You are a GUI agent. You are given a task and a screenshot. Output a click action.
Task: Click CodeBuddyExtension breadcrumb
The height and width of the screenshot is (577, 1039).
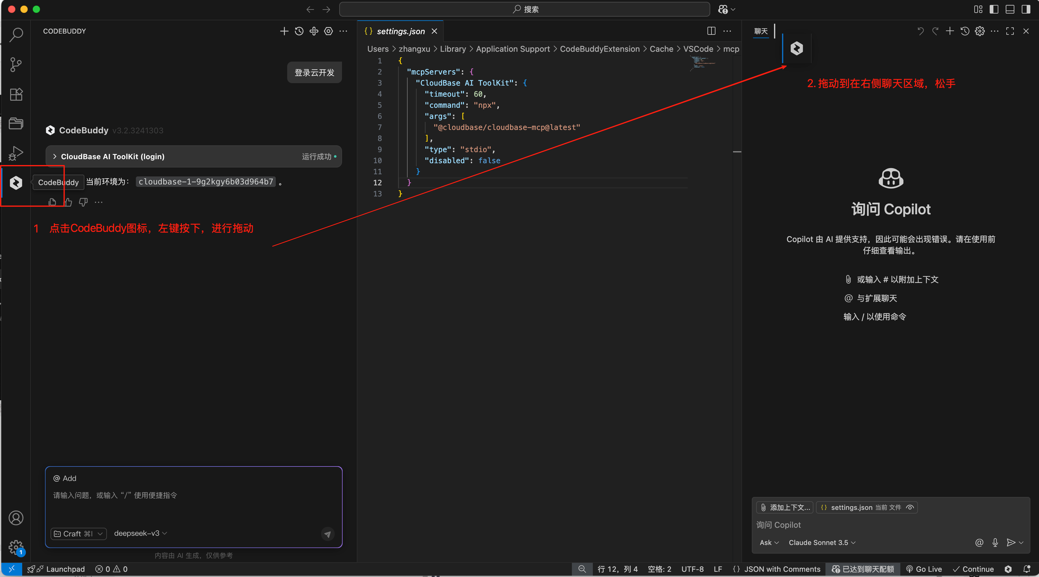[x=599, y=49]
